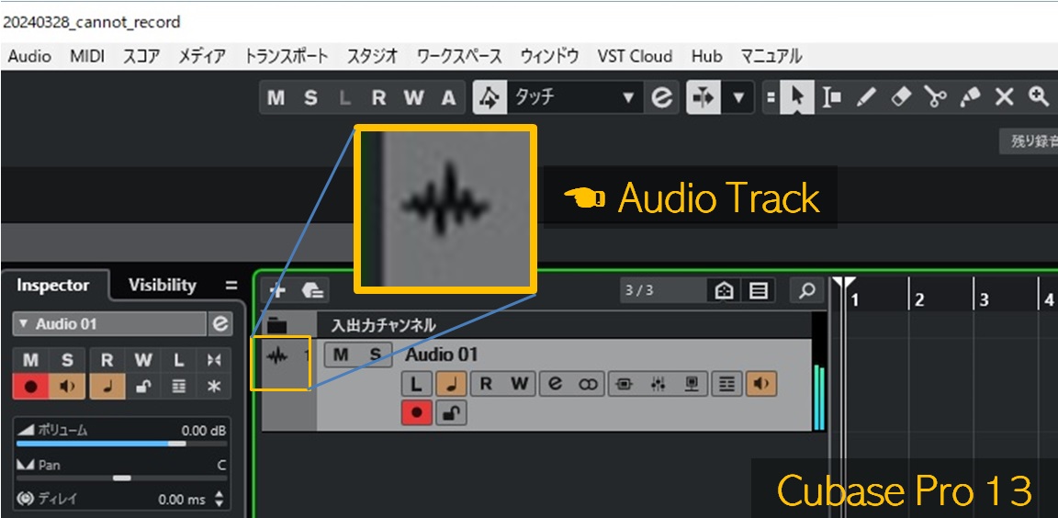The width and height of the screenshot is (1058, 518).
Task: Select the Eraser tool in toolbar
Action: coord(901,97)
